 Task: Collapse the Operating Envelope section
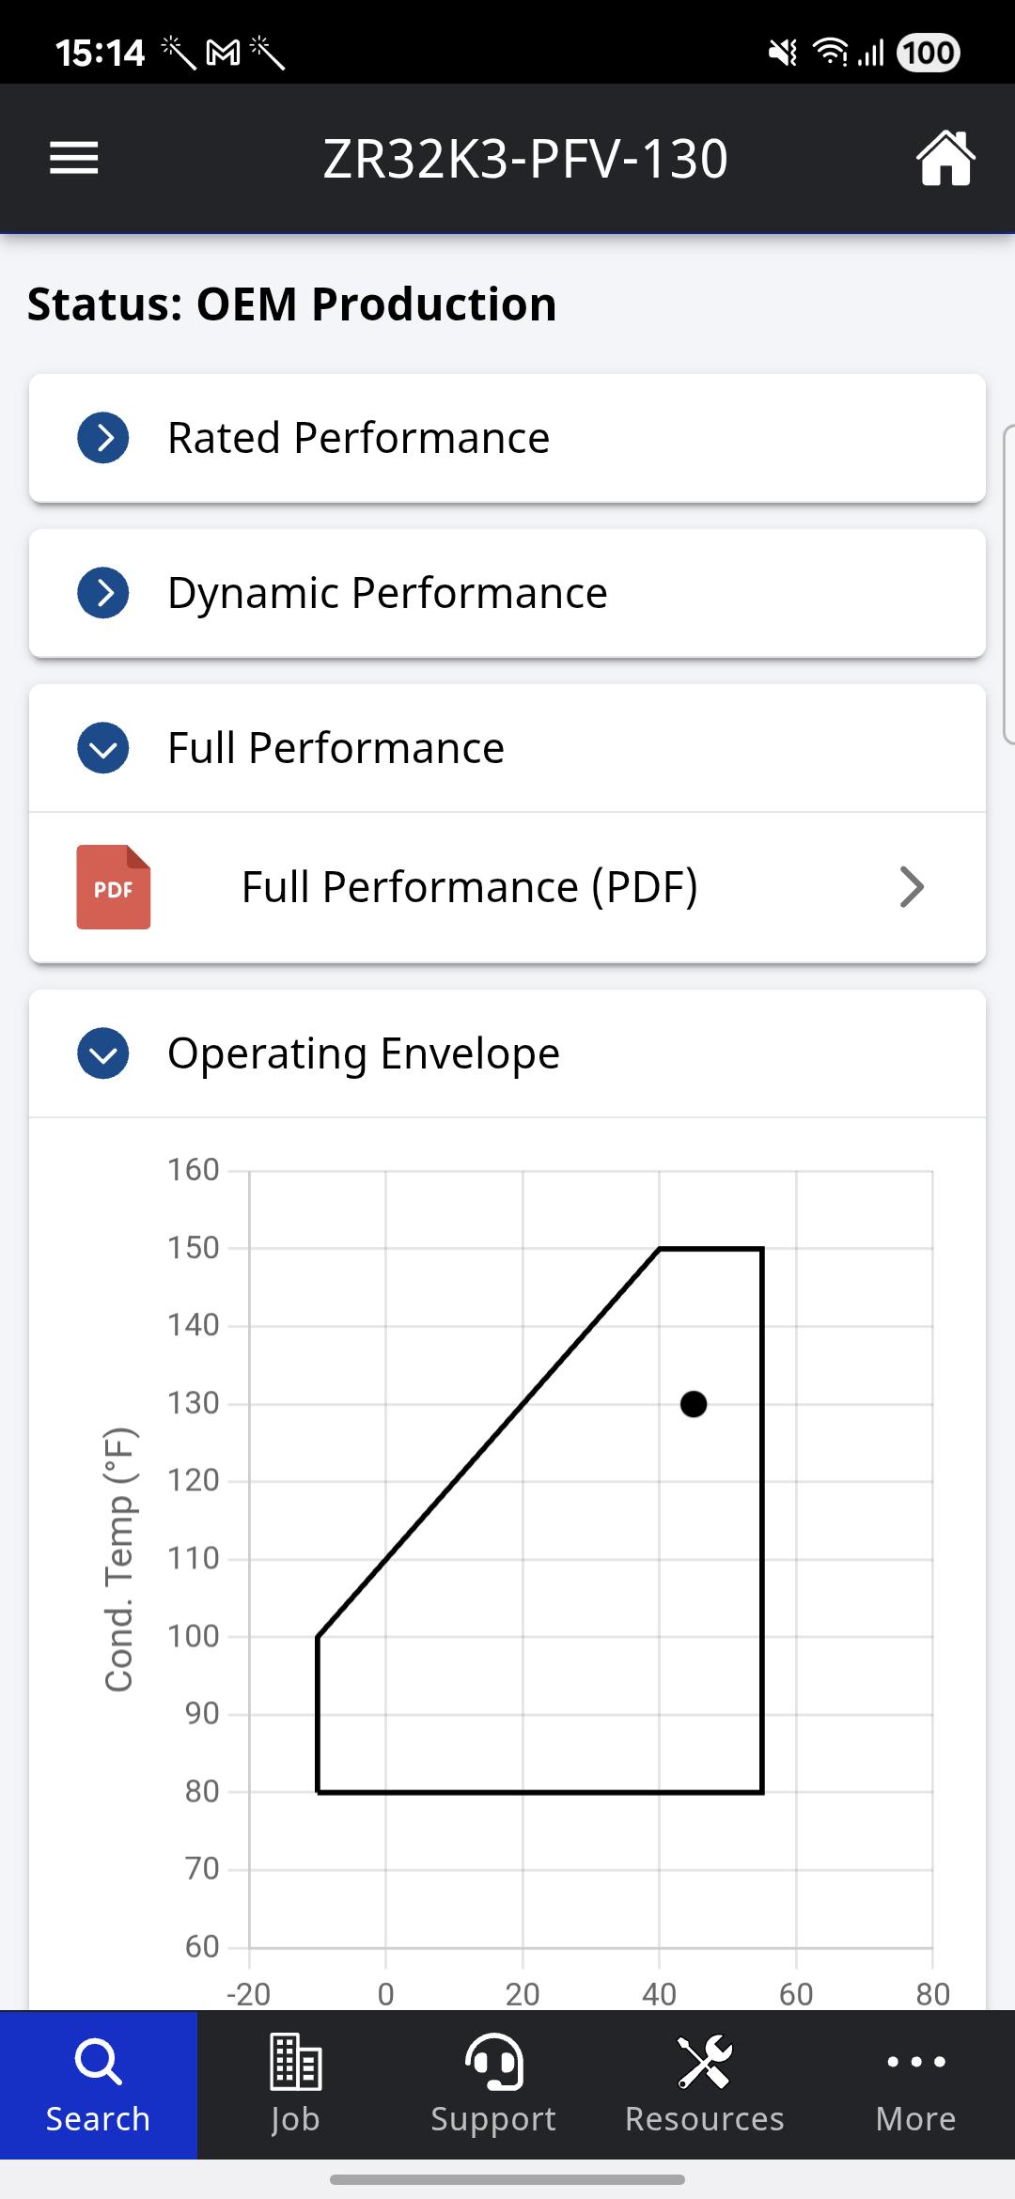click(x=103, y=1053)
